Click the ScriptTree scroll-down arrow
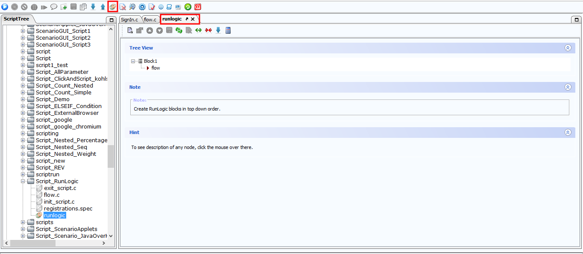583x254 pixels. click(111, 236)
